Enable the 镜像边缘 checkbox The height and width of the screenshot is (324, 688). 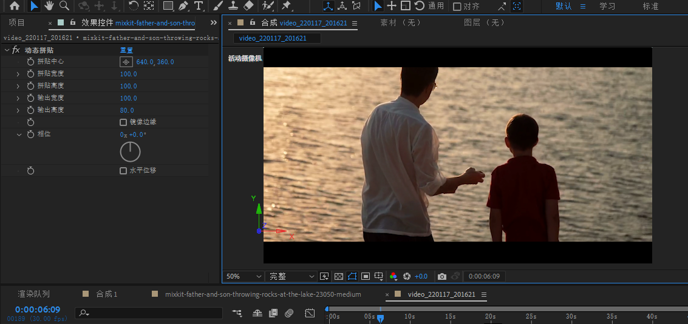(123, 122)
